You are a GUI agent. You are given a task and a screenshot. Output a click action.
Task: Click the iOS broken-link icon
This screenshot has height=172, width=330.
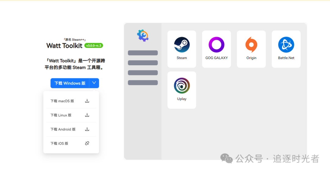[x=87, y=143]
